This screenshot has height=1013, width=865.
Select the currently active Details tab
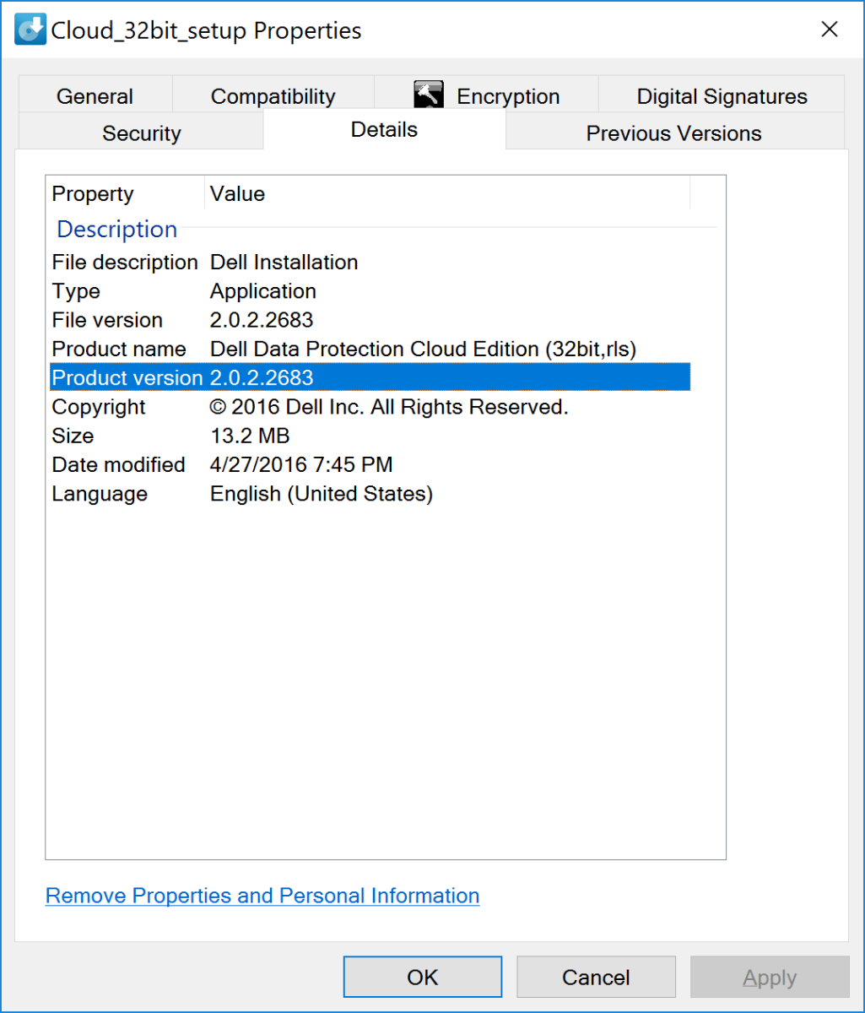pos(384,129)
